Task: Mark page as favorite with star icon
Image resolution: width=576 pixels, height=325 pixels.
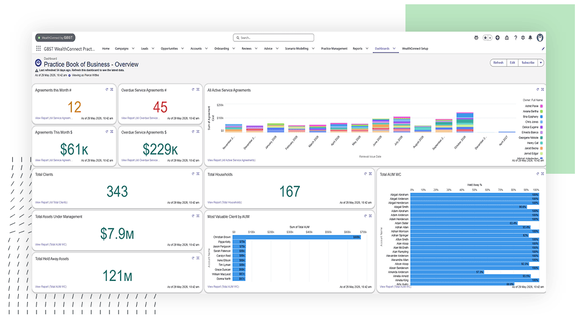Action: pyautogui.click(x=486, y=38)
